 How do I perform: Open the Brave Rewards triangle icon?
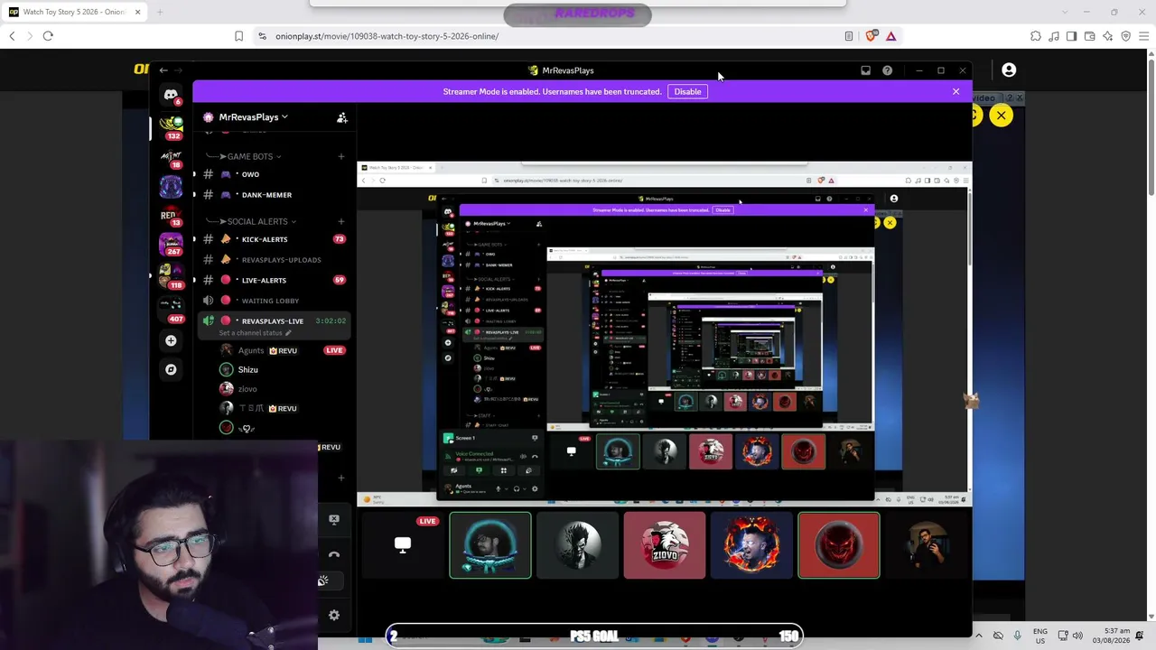(x=890, y=36)
